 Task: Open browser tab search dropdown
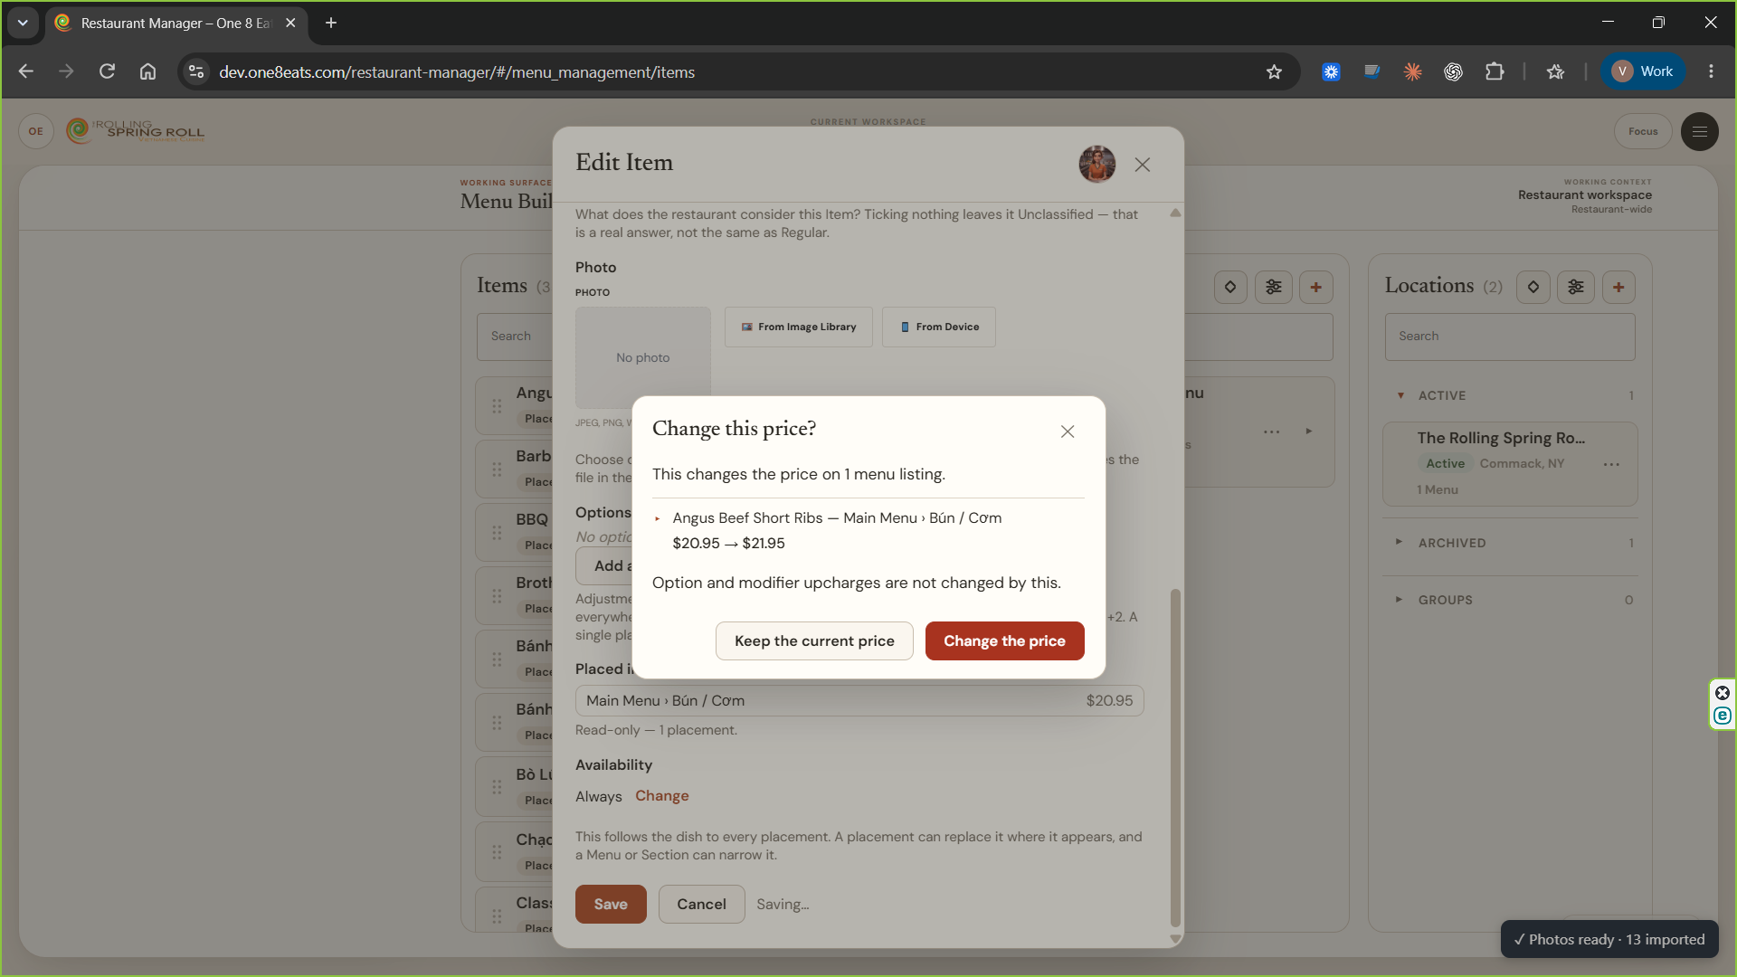[23, 23]
